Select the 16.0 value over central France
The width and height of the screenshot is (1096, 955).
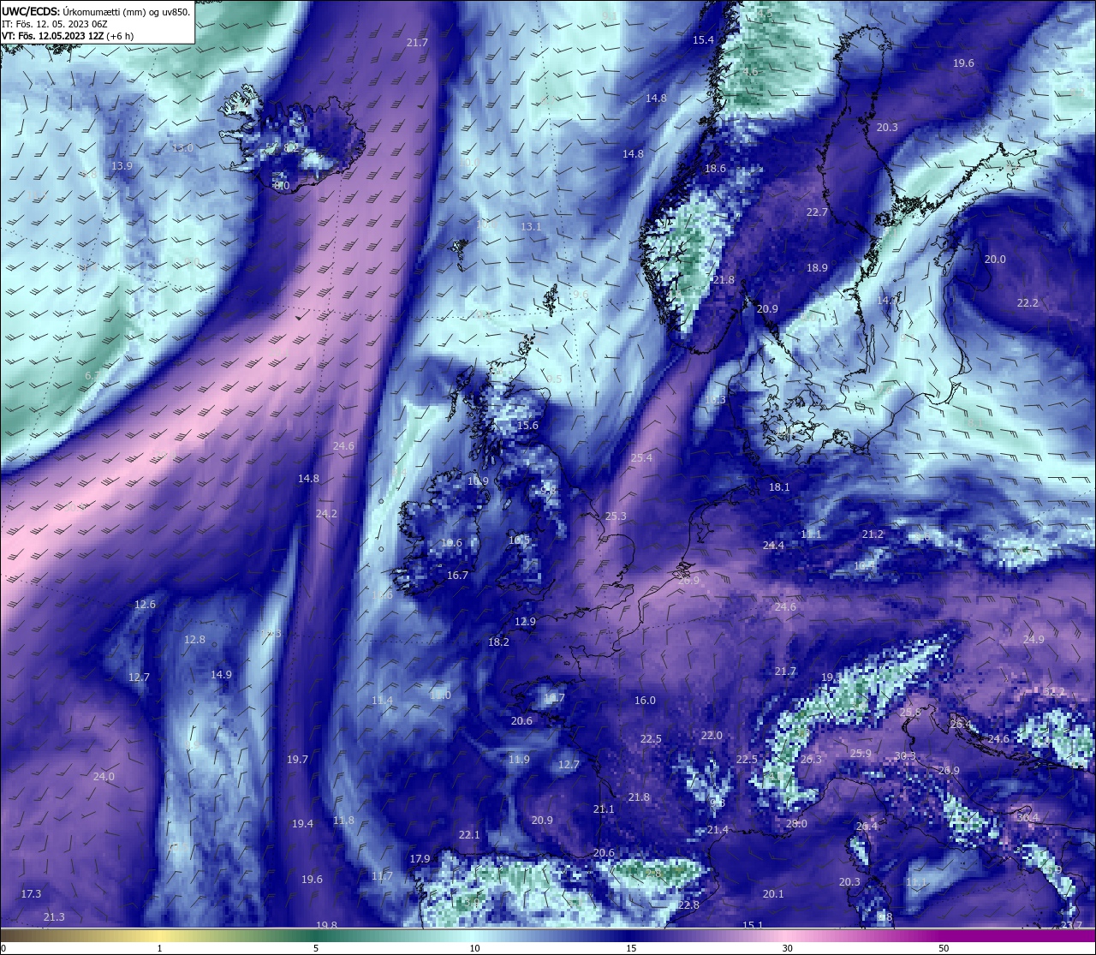click(645, 701)
